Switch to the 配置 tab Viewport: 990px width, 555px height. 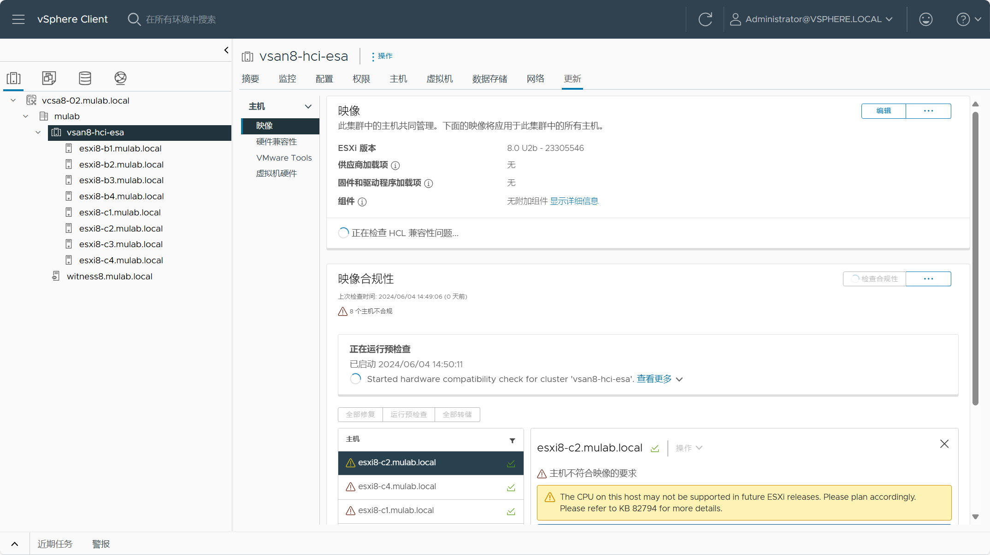(324, 79)
